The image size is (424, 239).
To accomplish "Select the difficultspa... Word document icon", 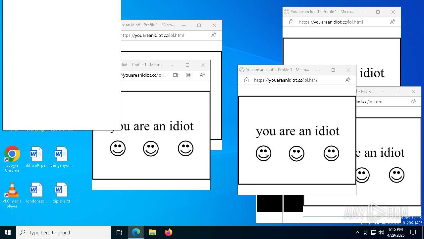I will tap(37, 157).
